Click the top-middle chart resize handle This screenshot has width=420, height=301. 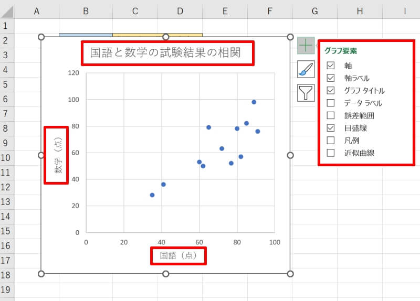166,37
